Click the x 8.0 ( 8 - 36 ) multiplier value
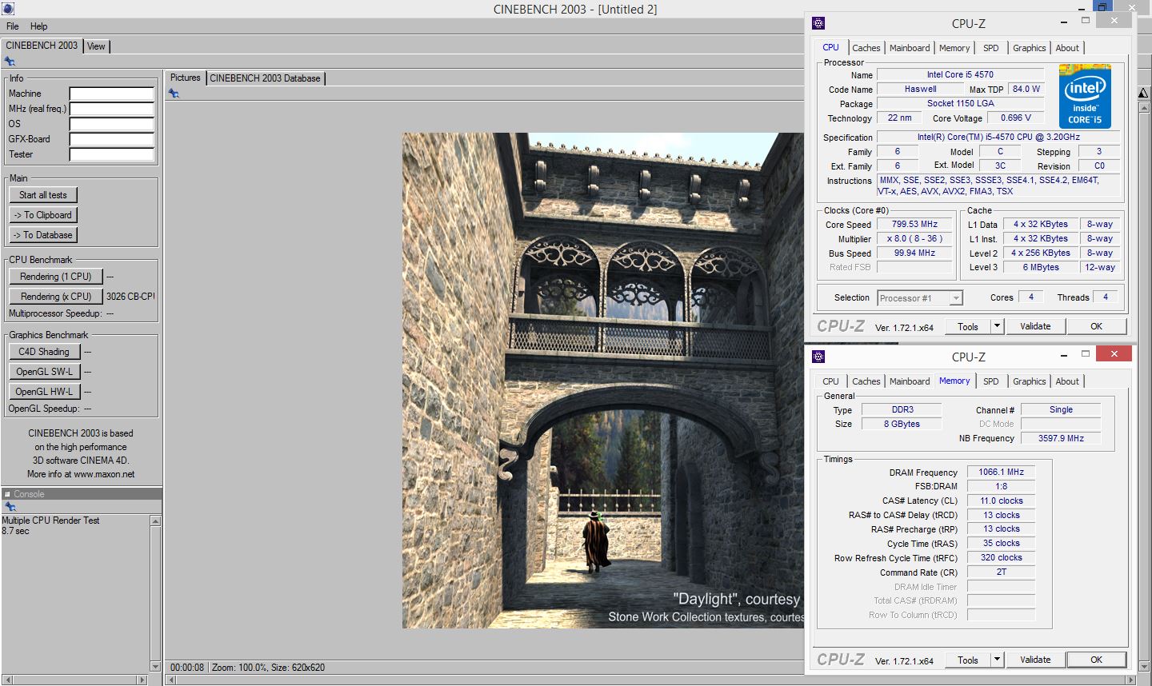Viewport: 1152px width, 686px height. coord(914,239)
